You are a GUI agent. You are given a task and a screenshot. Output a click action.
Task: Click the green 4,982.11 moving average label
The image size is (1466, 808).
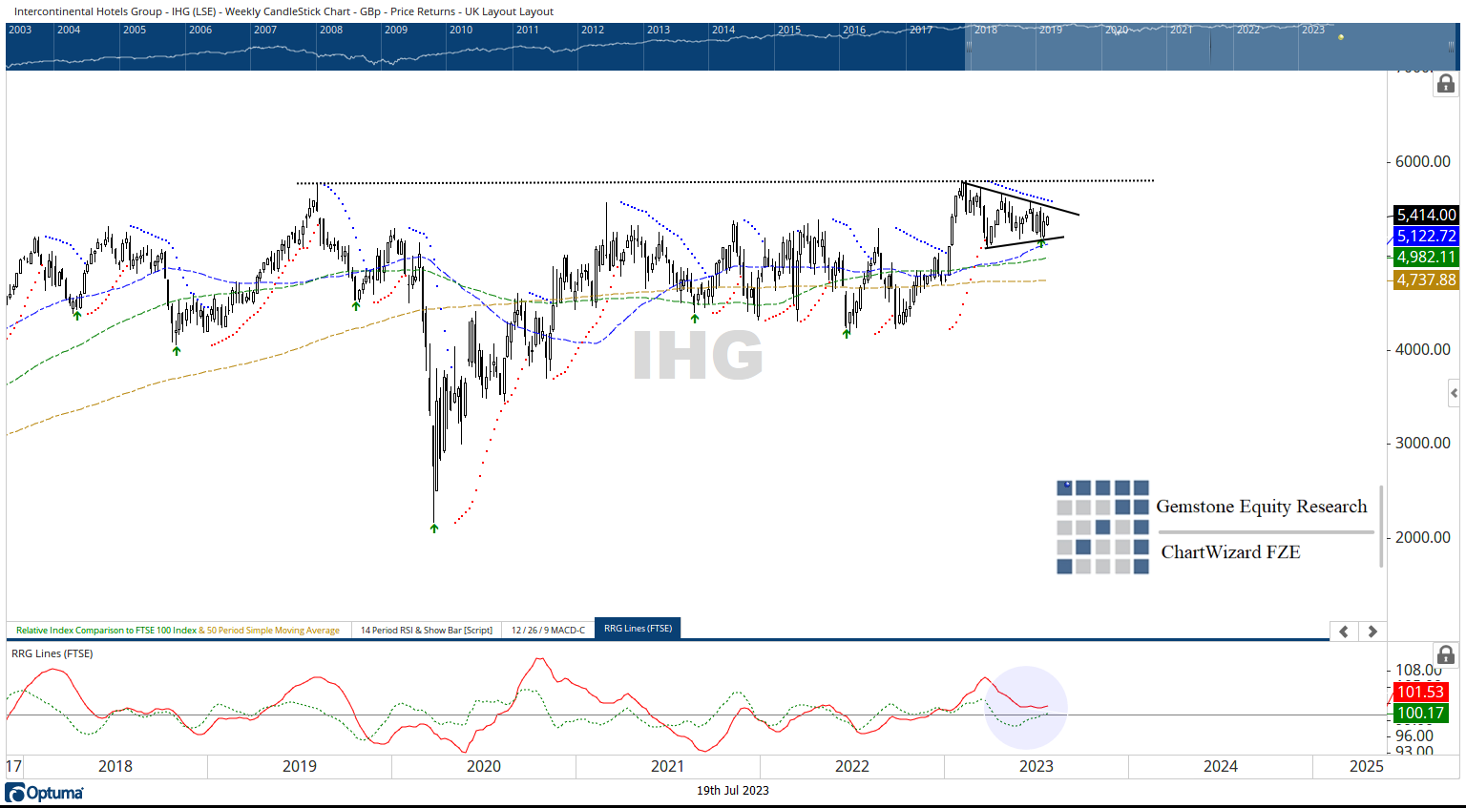[x=1426, y=257]
